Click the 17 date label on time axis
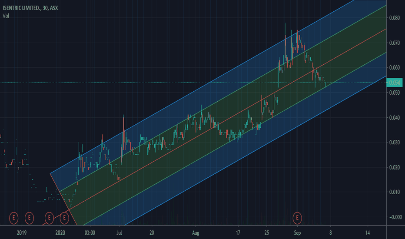 (x=238, y=233)
